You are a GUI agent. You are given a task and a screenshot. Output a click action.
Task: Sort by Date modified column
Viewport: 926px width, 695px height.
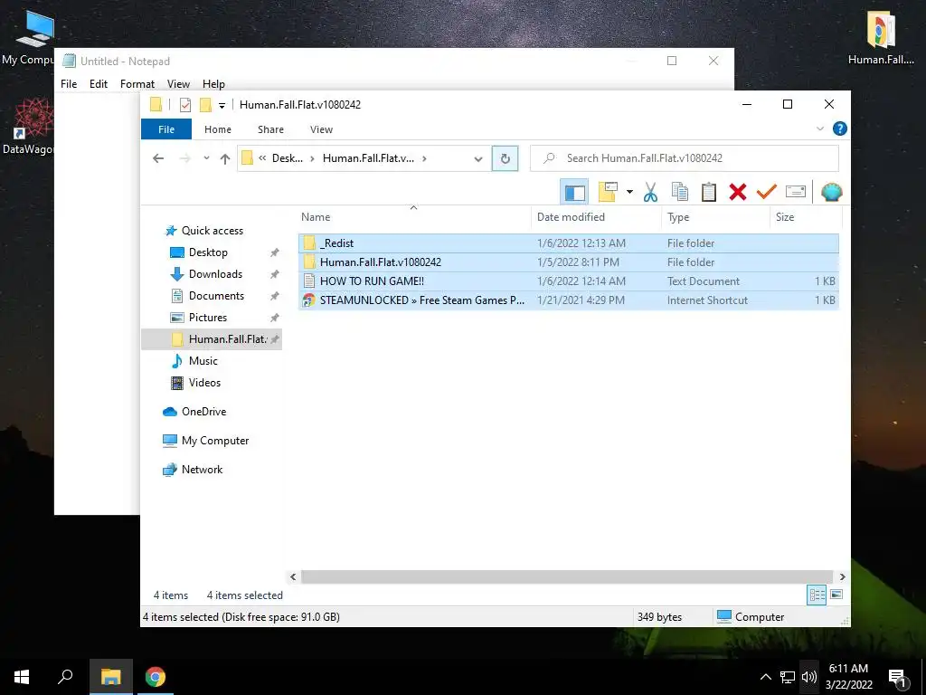tap(597, 217)
